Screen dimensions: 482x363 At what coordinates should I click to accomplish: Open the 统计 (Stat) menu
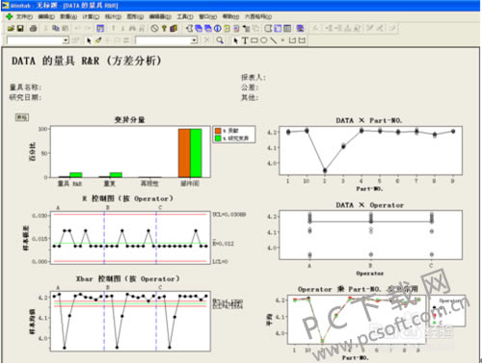(113, 16)
